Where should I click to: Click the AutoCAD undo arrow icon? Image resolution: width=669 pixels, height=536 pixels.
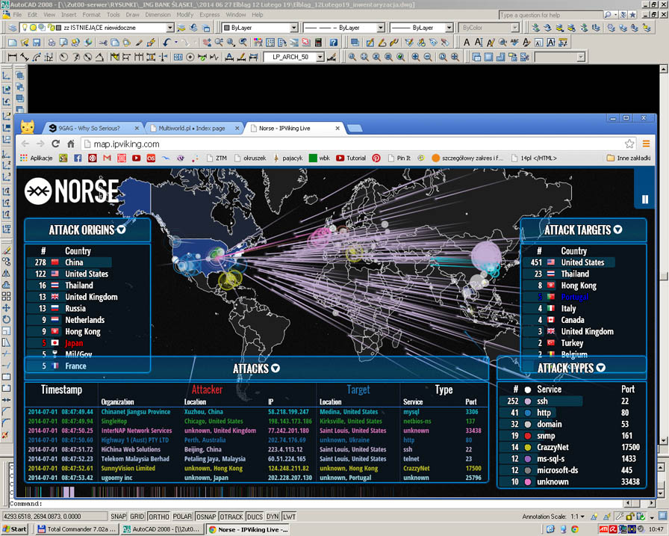(167, 43)
